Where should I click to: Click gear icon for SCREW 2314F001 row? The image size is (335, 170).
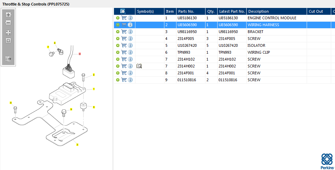point(117,73)
